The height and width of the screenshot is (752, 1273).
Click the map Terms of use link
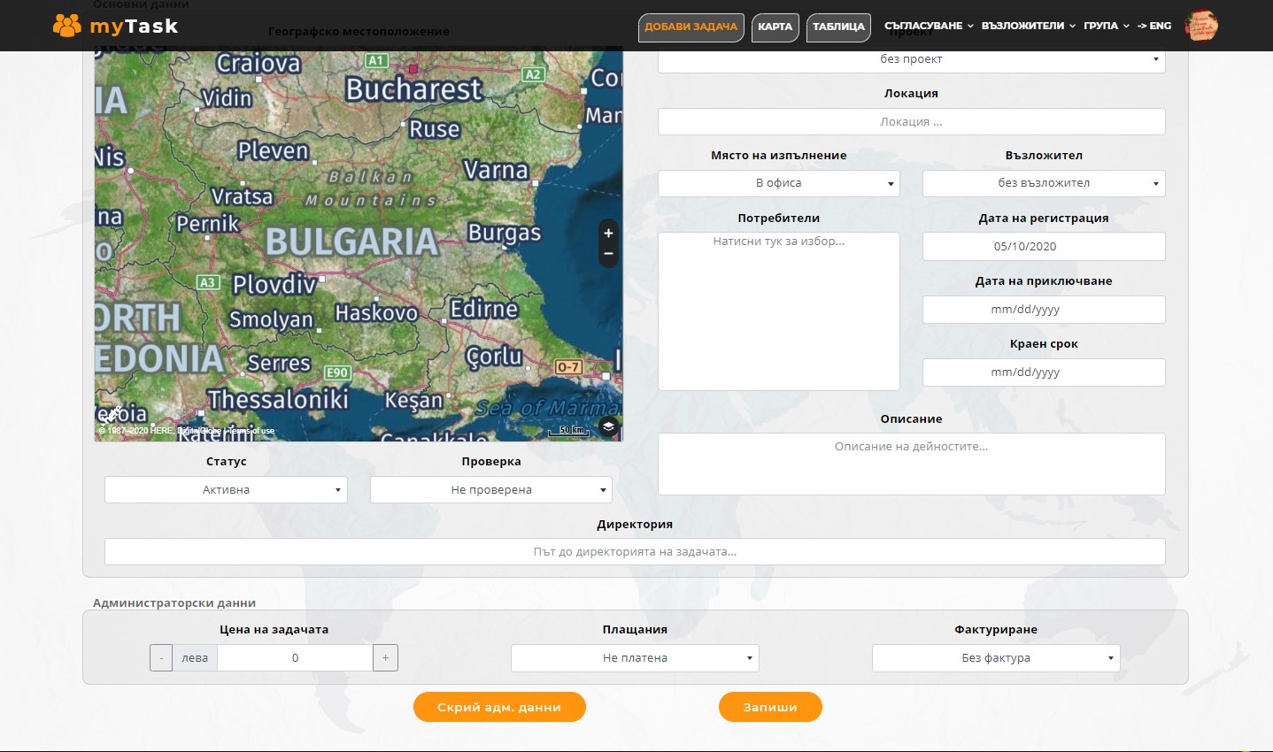pos(251,431)
